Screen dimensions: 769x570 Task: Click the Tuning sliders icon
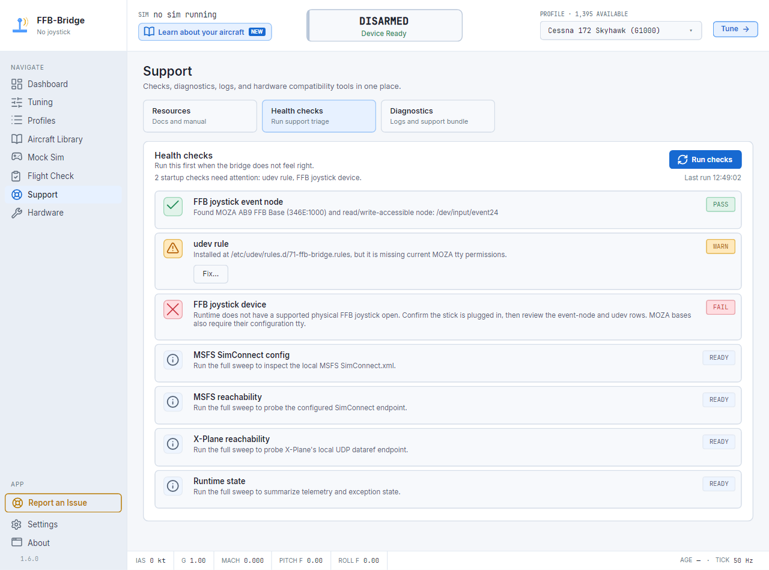tap(17, 102)
